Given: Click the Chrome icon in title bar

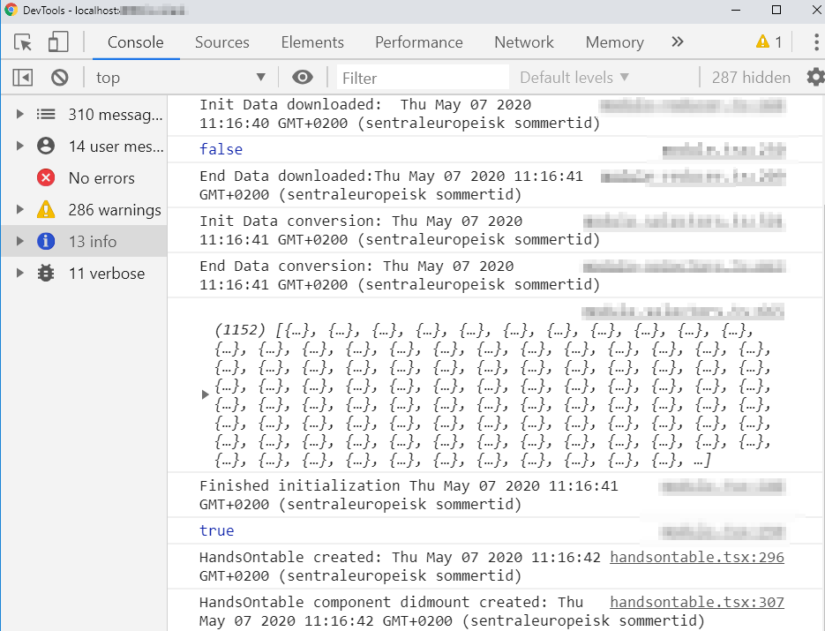Looking at the screenshot, I should click(x=11, y=10).
